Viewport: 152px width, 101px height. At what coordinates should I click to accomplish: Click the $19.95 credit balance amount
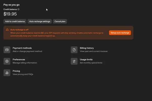coord(10,14)
